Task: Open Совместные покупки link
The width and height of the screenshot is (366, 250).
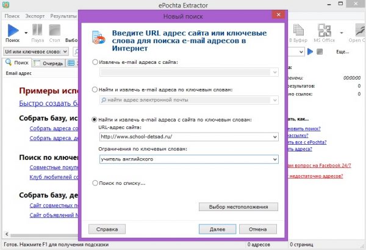Action: tap(54, 167)
